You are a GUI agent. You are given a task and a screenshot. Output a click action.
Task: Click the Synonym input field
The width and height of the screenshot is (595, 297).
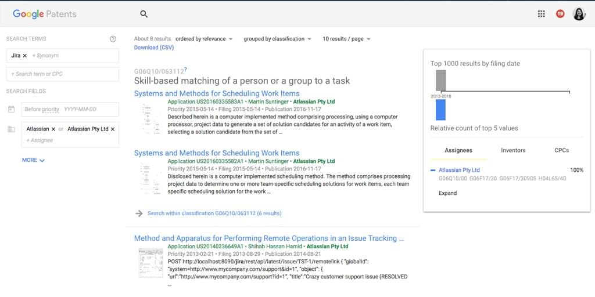coord(45,56)
